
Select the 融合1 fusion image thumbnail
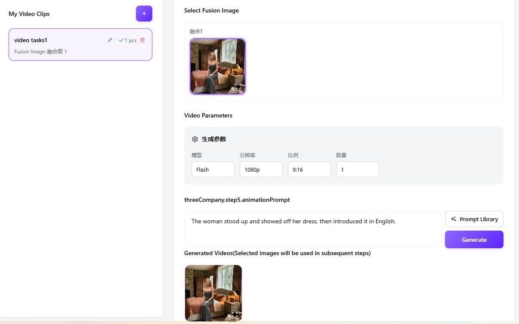[217, 66]
